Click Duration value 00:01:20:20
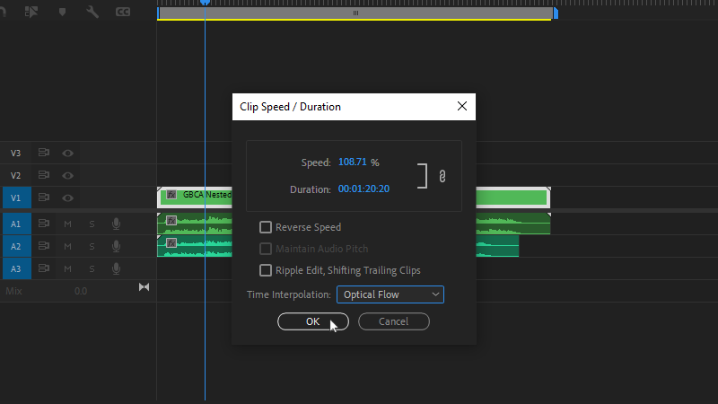The image size is (718, 404). (x=363, y=189)
